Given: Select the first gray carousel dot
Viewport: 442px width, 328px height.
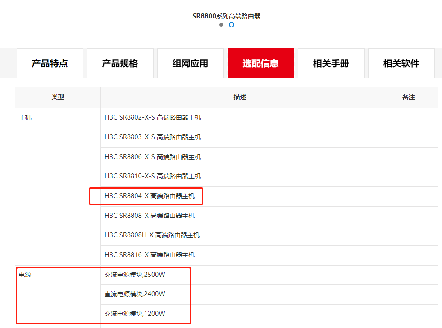Looking at the screenshot, I should (221, 25).
